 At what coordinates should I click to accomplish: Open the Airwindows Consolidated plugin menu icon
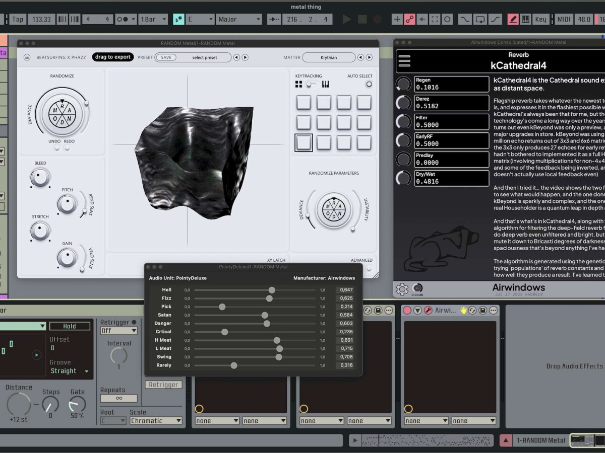[404, 61]
